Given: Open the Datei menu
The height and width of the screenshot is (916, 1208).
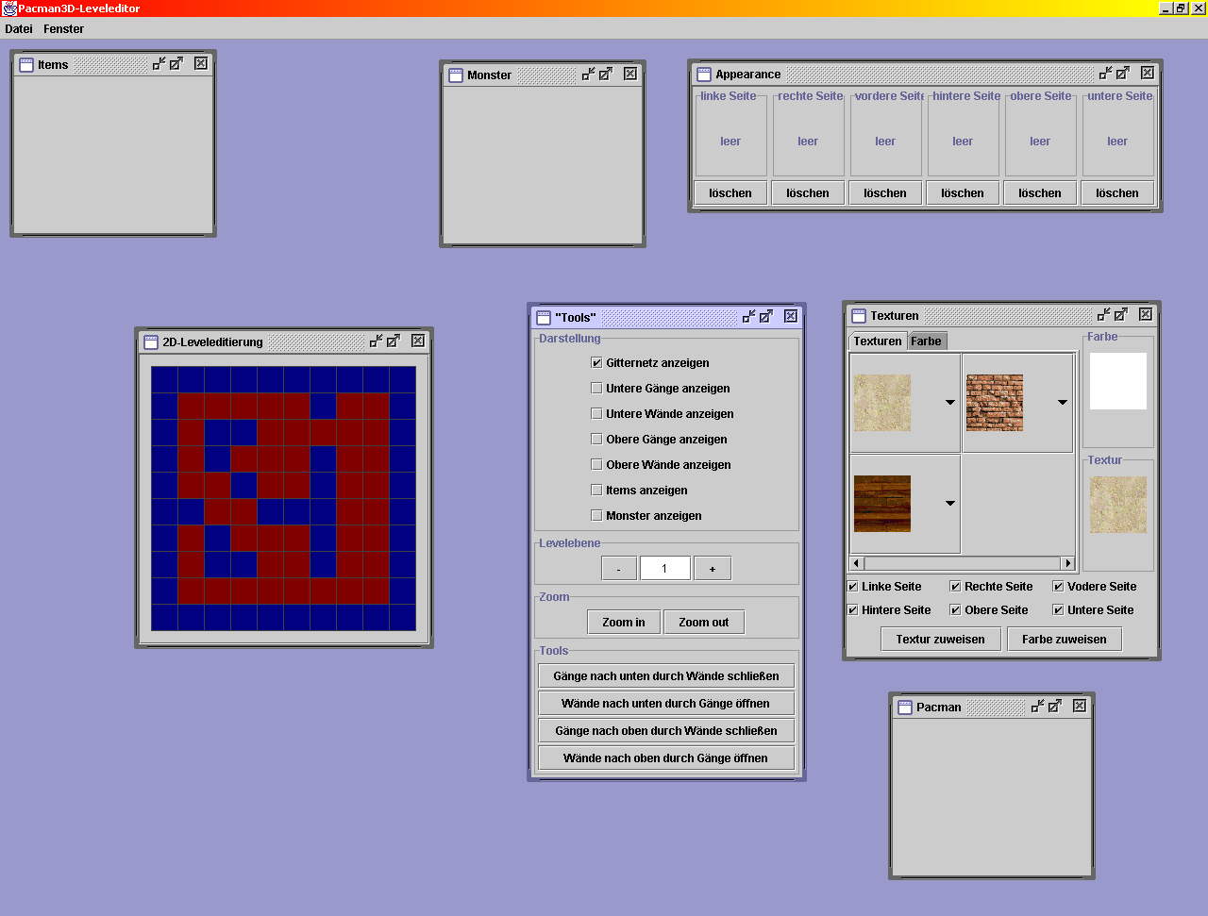Looking at the screenshot, I should 19,29.
